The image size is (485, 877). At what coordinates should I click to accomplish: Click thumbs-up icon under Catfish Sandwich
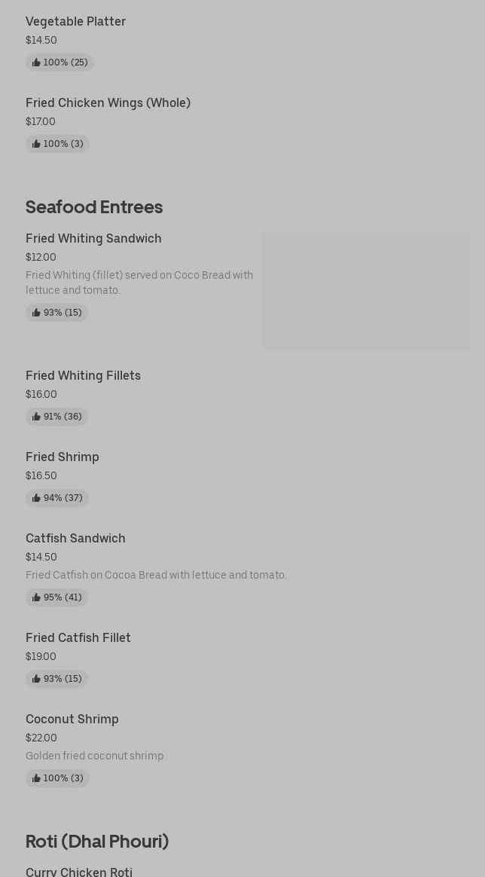[x=36, y=597]
